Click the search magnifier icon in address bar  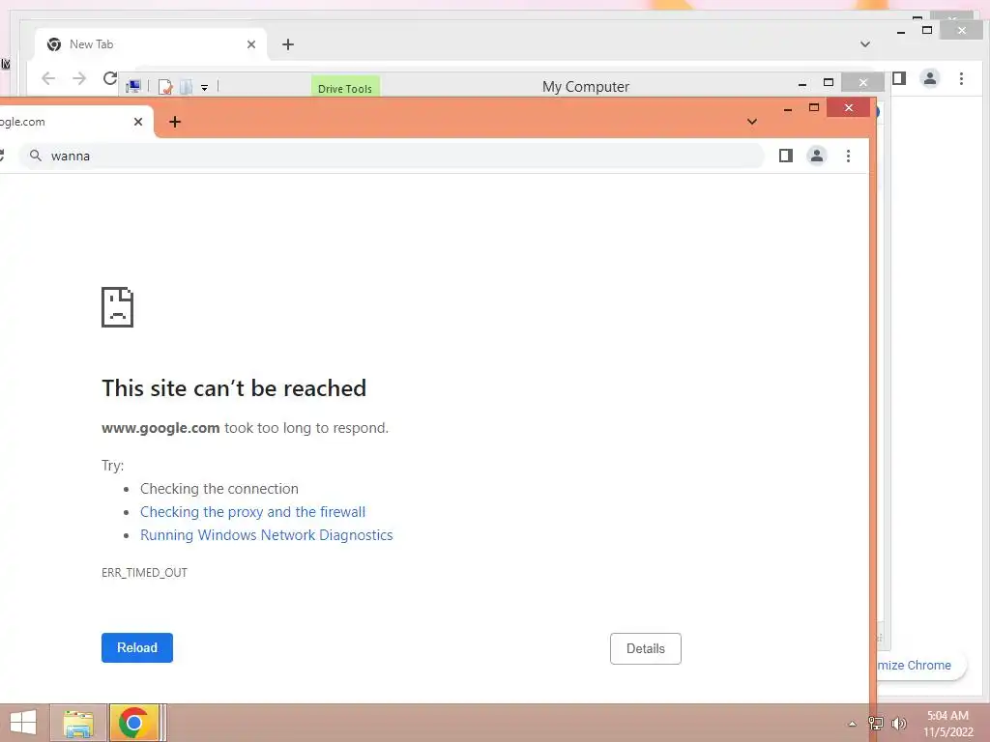pyautogui.click(x=36, y=156)
